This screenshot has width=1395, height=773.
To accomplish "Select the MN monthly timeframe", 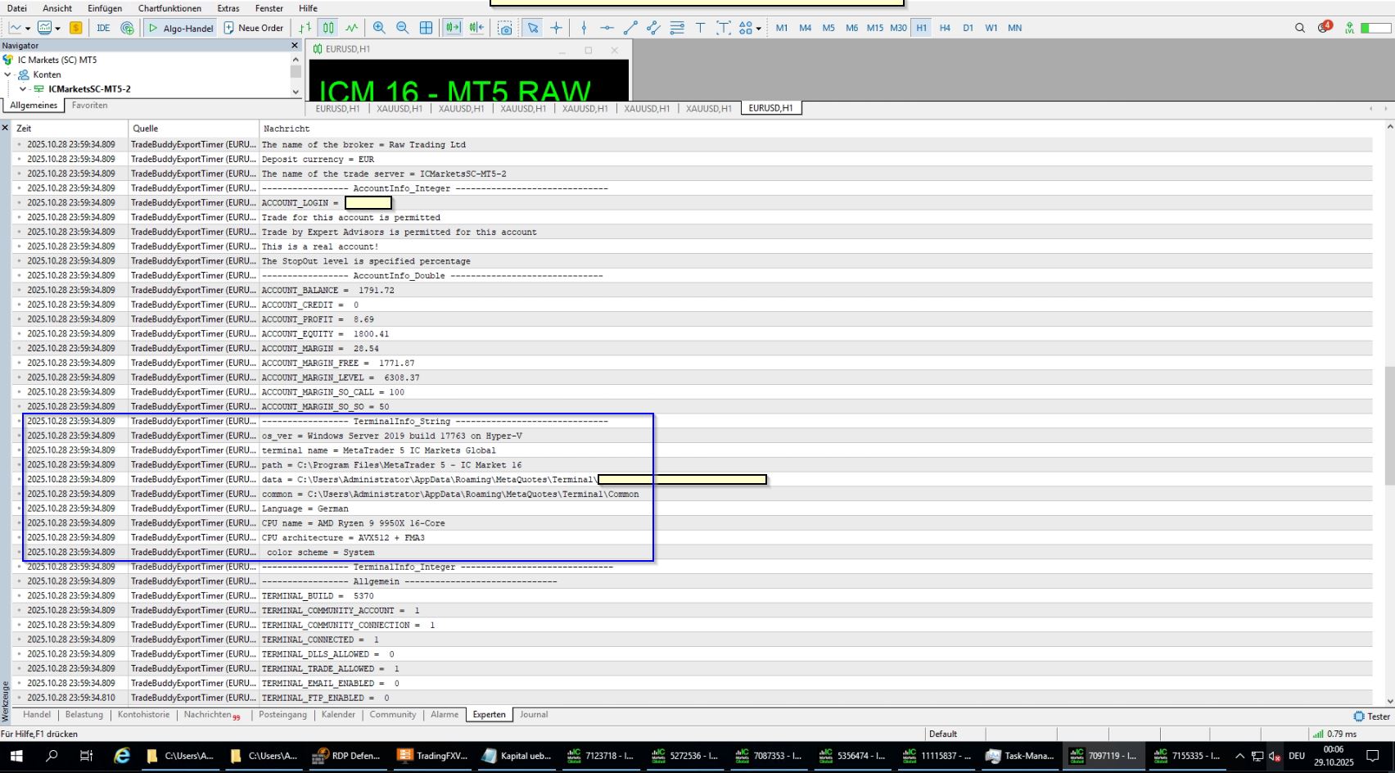I will click(1015, 28).
